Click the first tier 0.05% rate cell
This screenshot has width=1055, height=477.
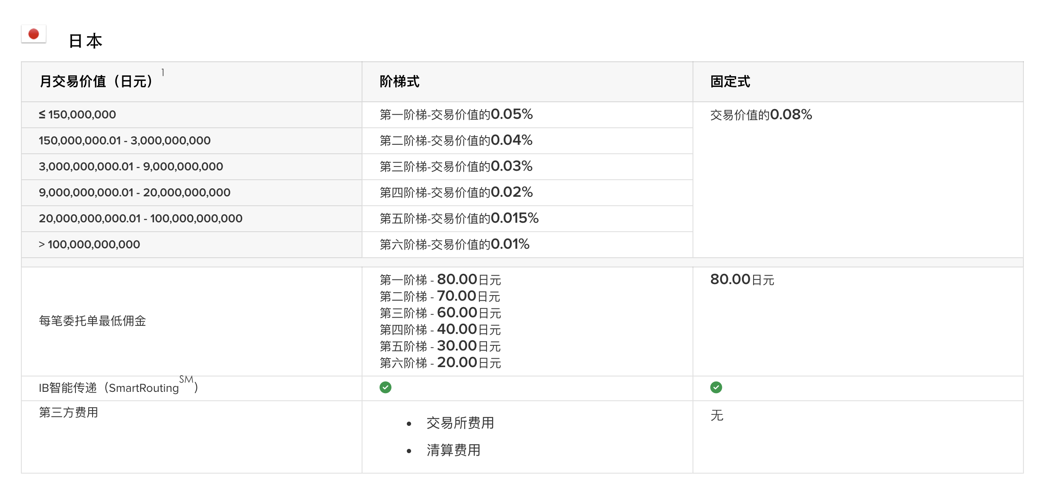[456, 115]
